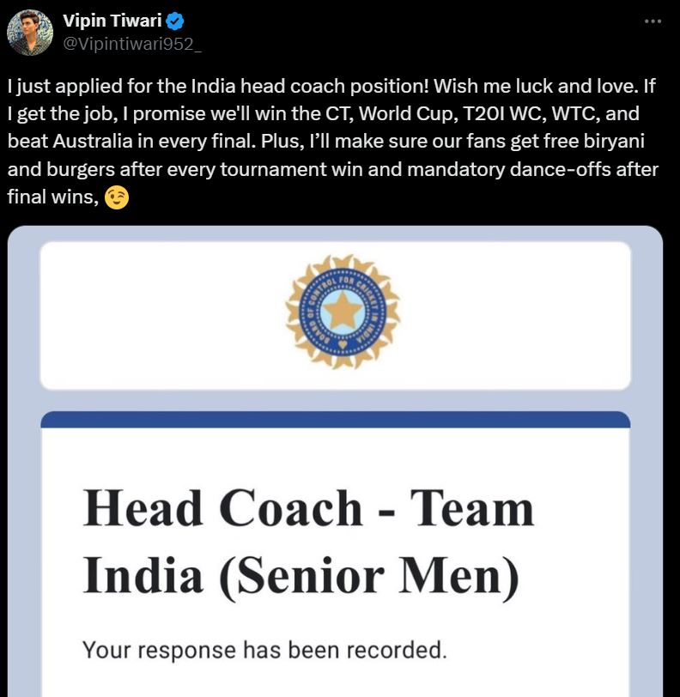Open Vipin Tiwari's profile picture
The image size is (680, 697).
tap(30, 33)
